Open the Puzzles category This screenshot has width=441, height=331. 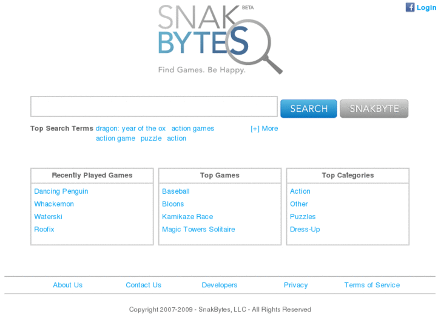pos(303,217)
